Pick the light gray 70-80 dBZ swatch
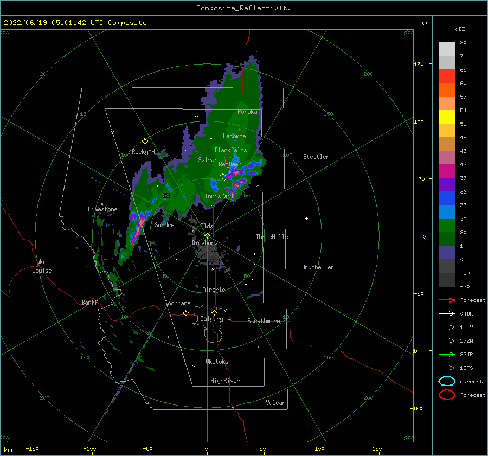 447,49
